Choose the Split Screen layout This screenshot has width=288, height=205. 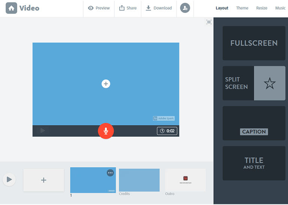(254, 83)
